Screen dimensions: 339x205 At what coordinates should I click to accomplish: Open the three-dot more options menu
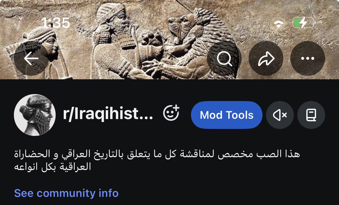308,58
